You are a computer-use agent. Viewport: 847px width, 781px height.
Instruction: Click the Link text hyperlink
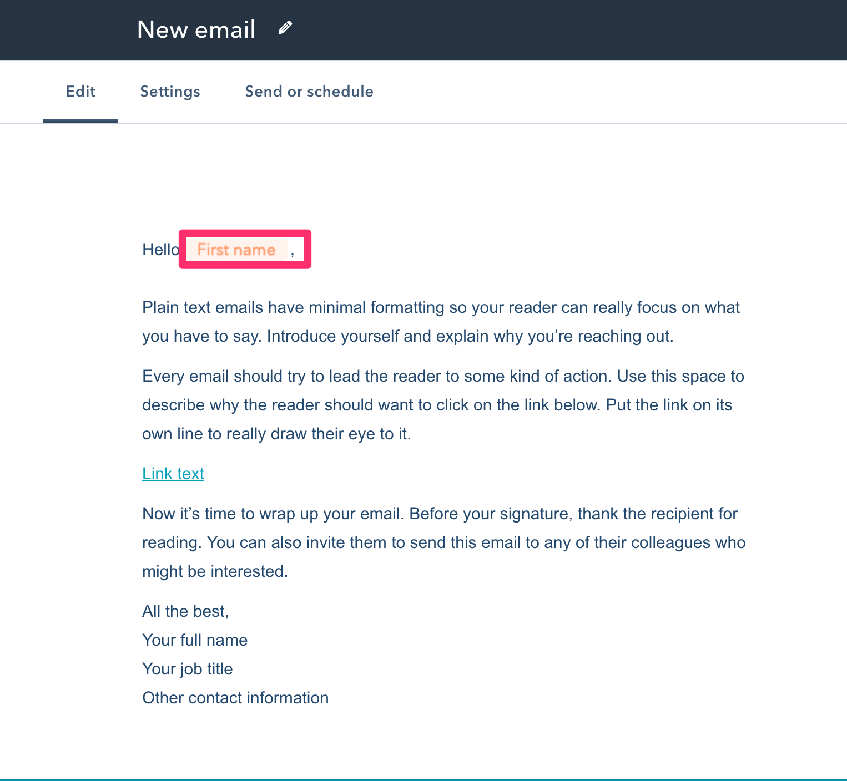pos(173,474)
